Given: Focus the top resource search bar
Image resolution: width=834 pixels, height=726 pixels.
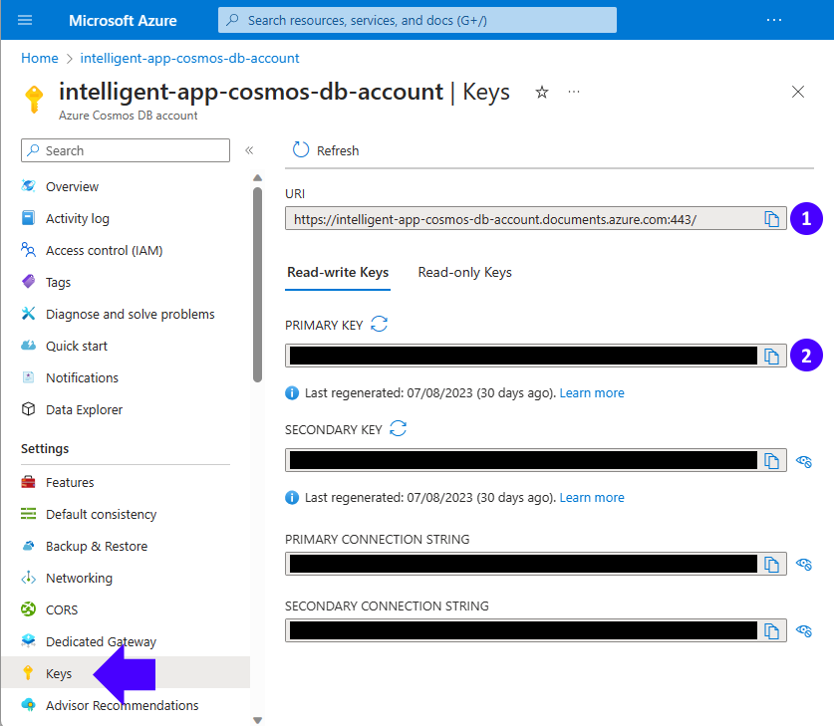Looking at the screenshot, I should tap(417, 20).
